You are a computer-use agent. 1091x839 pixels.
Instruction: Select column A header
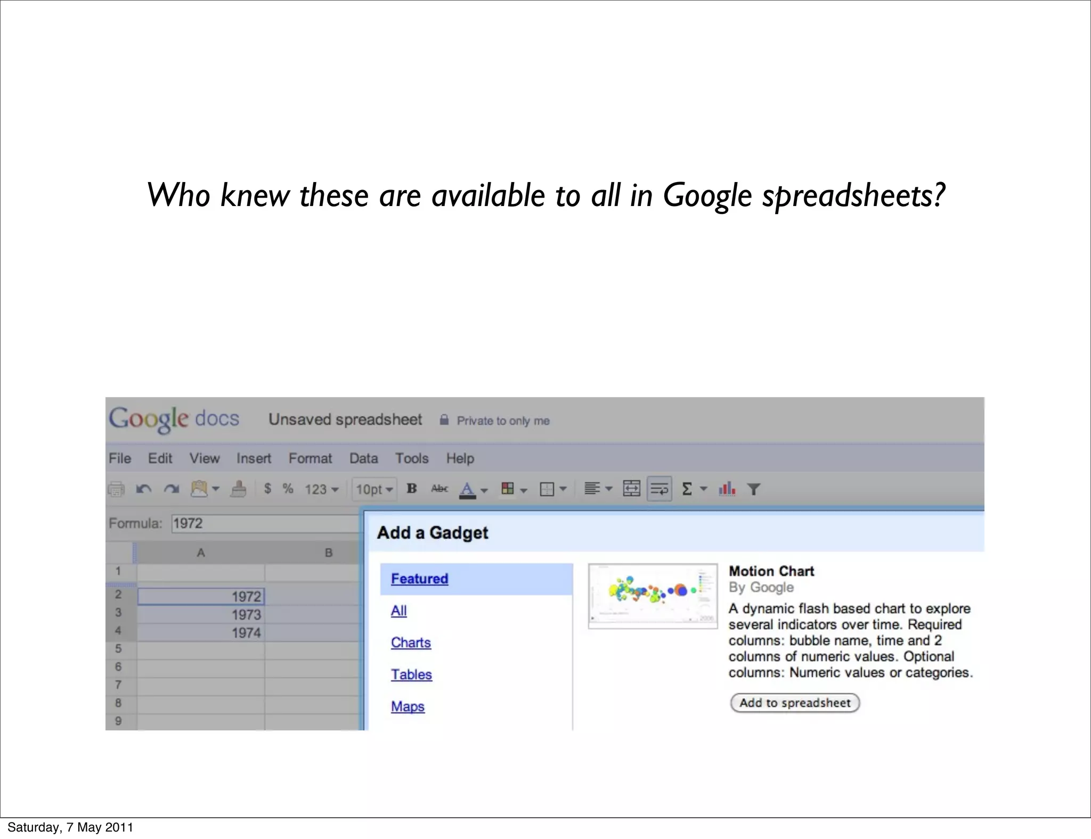pyautogui.click(x=200, y=553)
